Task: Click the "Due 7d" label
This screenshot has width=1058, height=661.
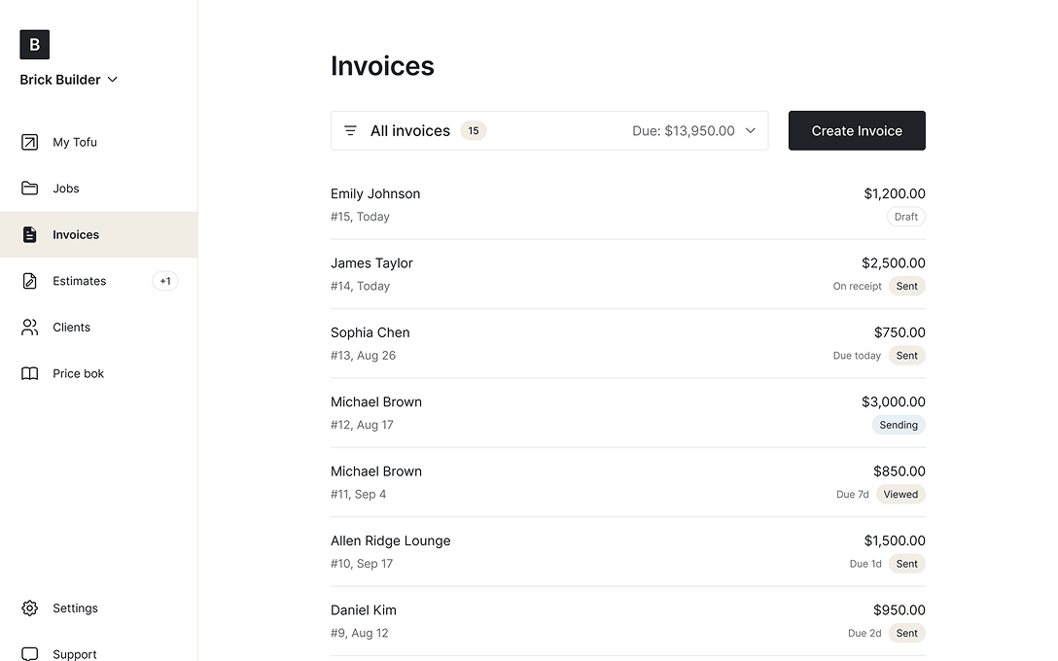Action: point(853,495)
